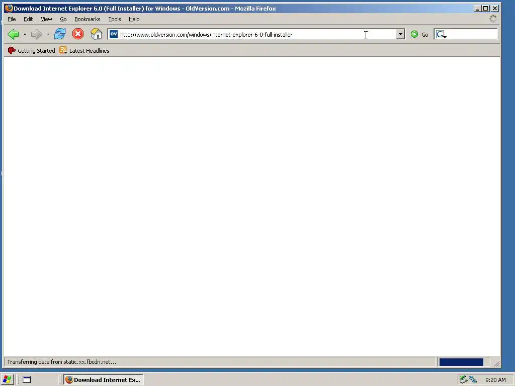Open the Help menu

[x=134, y=19]
